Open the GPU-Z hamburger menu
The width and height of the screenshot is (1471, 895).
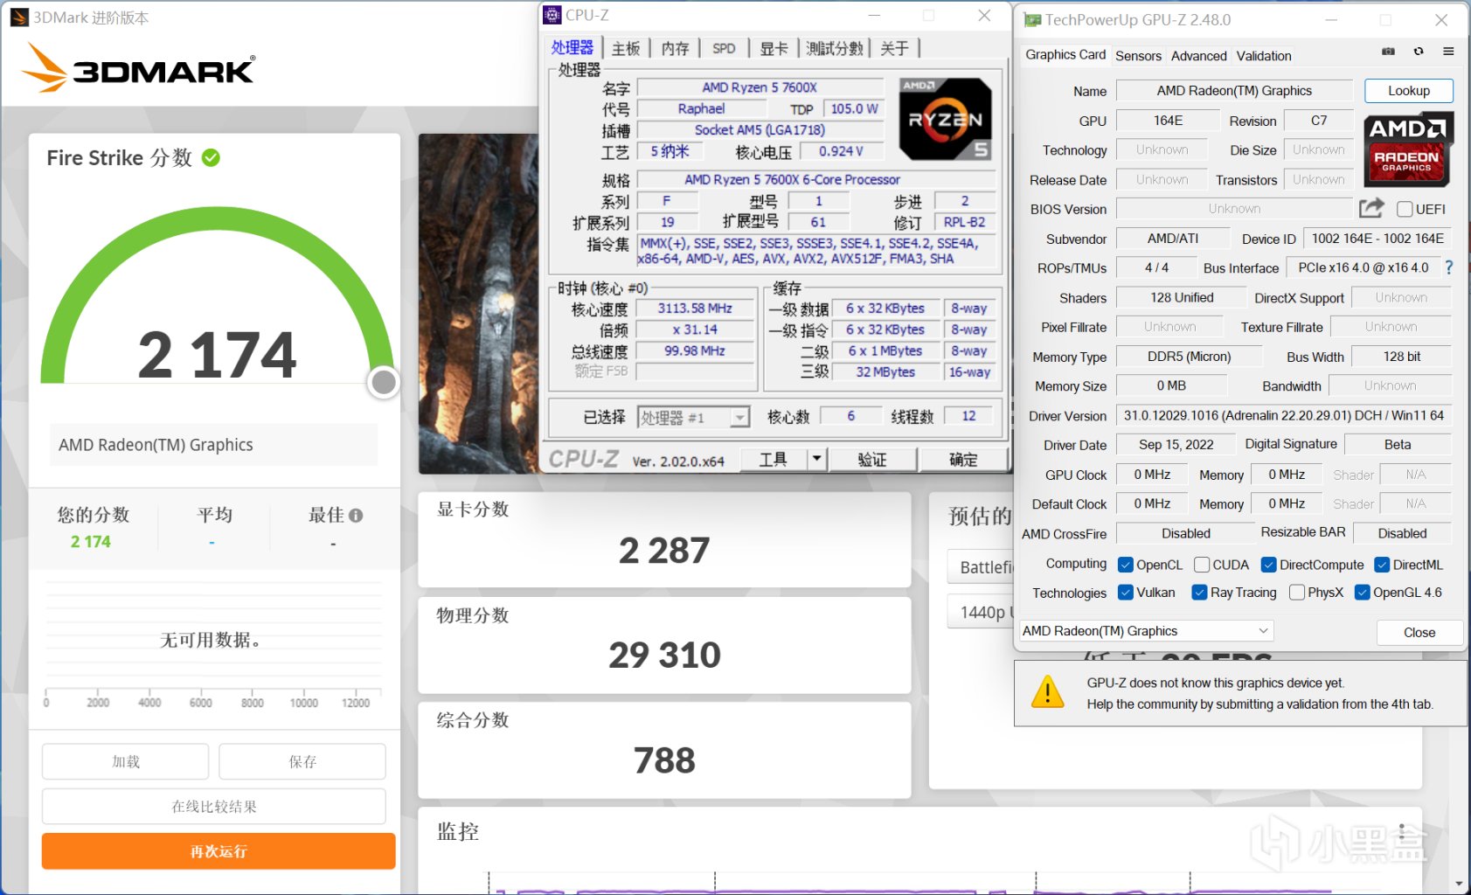pyautogui.click(x=1448, y=52)
